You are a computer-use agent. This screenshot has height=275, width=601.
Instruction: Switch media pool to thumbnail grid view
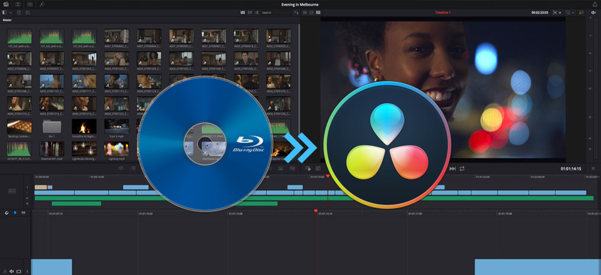click(x=243, y=13)
